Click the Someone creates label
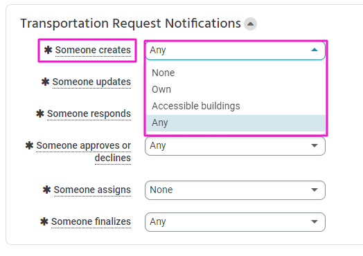Screen dimensions: 363x256 point(93,51)
